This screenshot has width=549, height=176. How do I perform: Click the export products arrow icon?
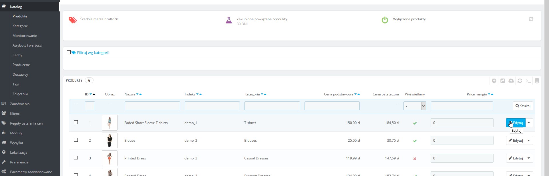click(503, 81)
